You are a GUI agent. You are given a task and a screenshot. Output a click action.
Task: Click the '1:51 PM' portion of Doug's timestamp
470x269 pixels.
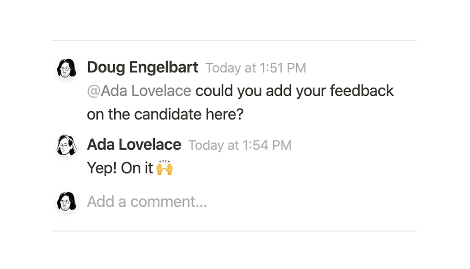[x=283, y=68]
